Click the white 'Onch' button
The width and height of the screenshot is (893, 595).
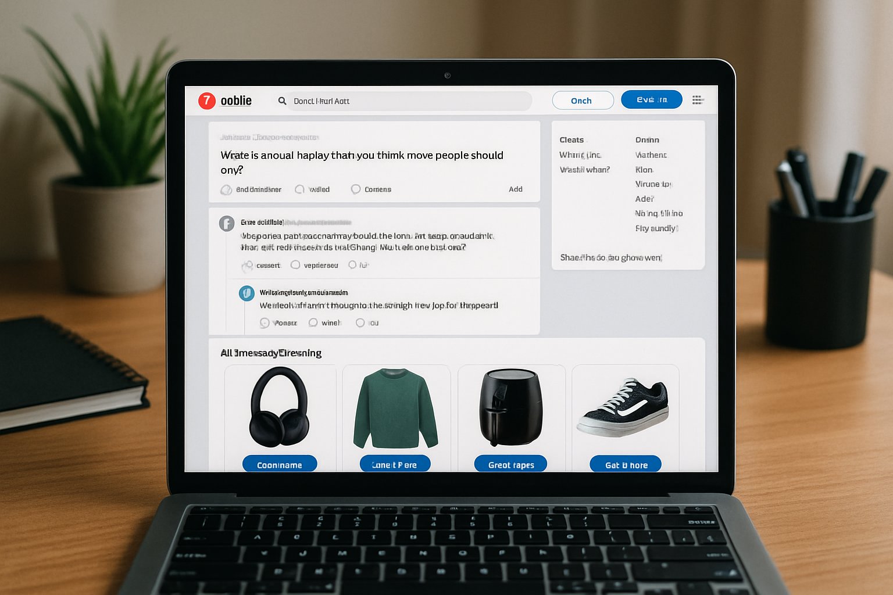(x=583, y=101)
